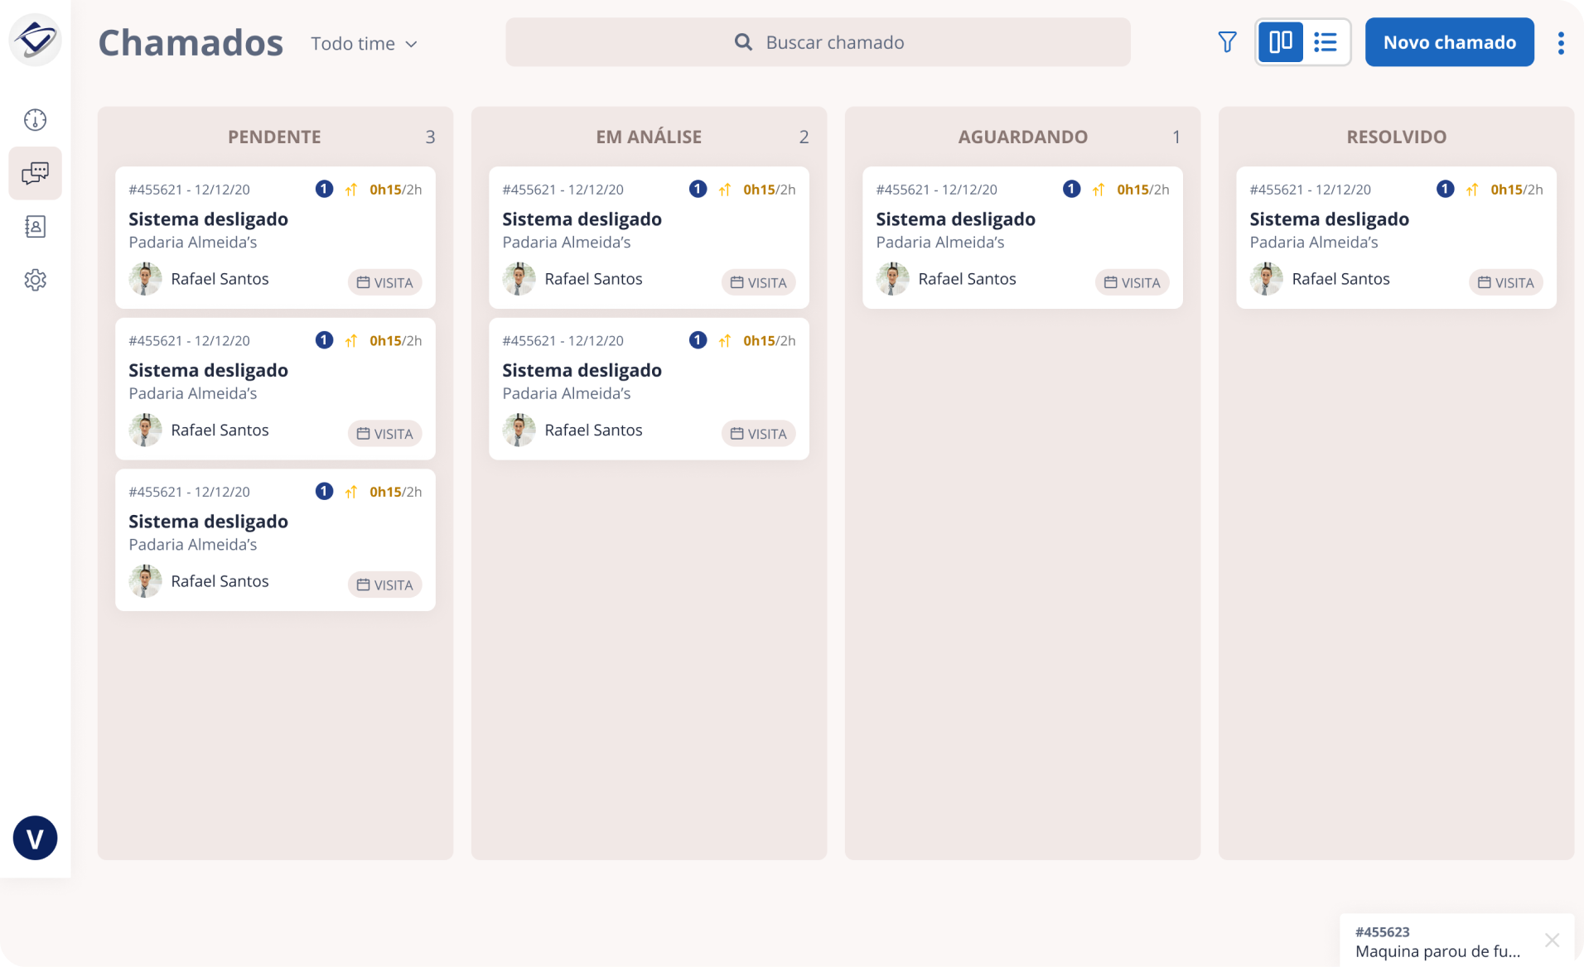Open Sistema desligado title in first EM ANÁLISE card

click(582, 219)
